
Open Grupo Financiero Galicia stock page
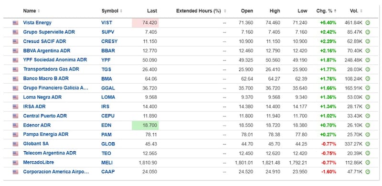55,88
